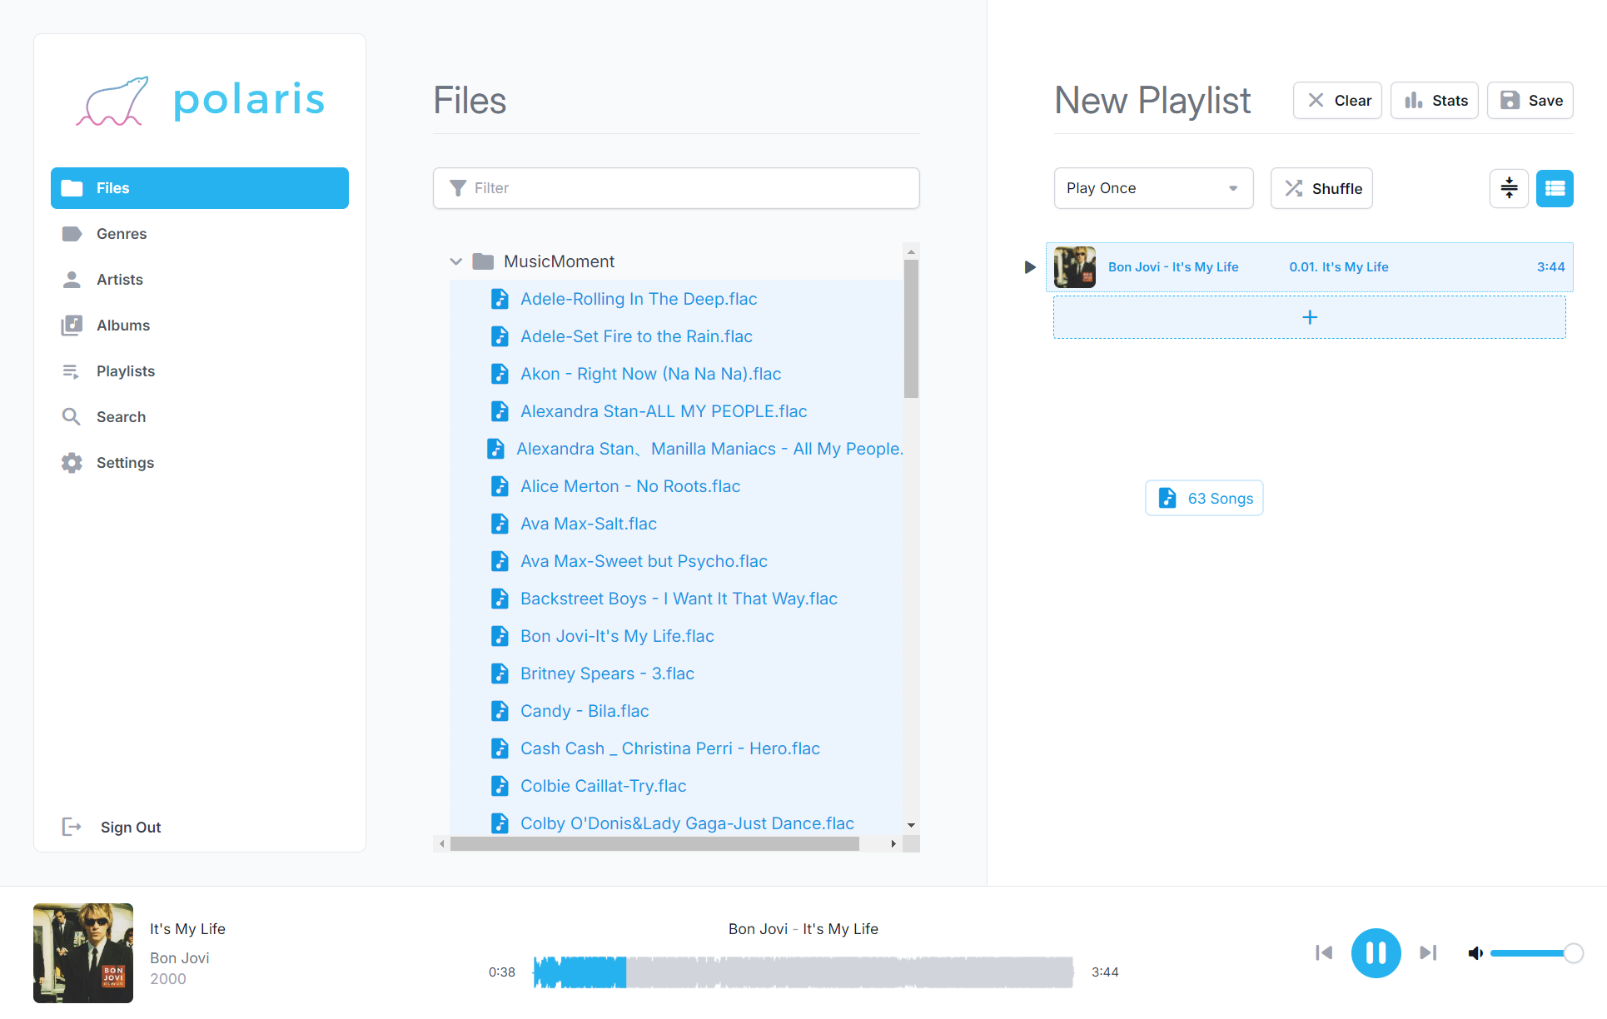The width and height of the screenshot is (1607, 1019).
Task: Select Britney Spears - 3.flac
Action: coord(607,674)
